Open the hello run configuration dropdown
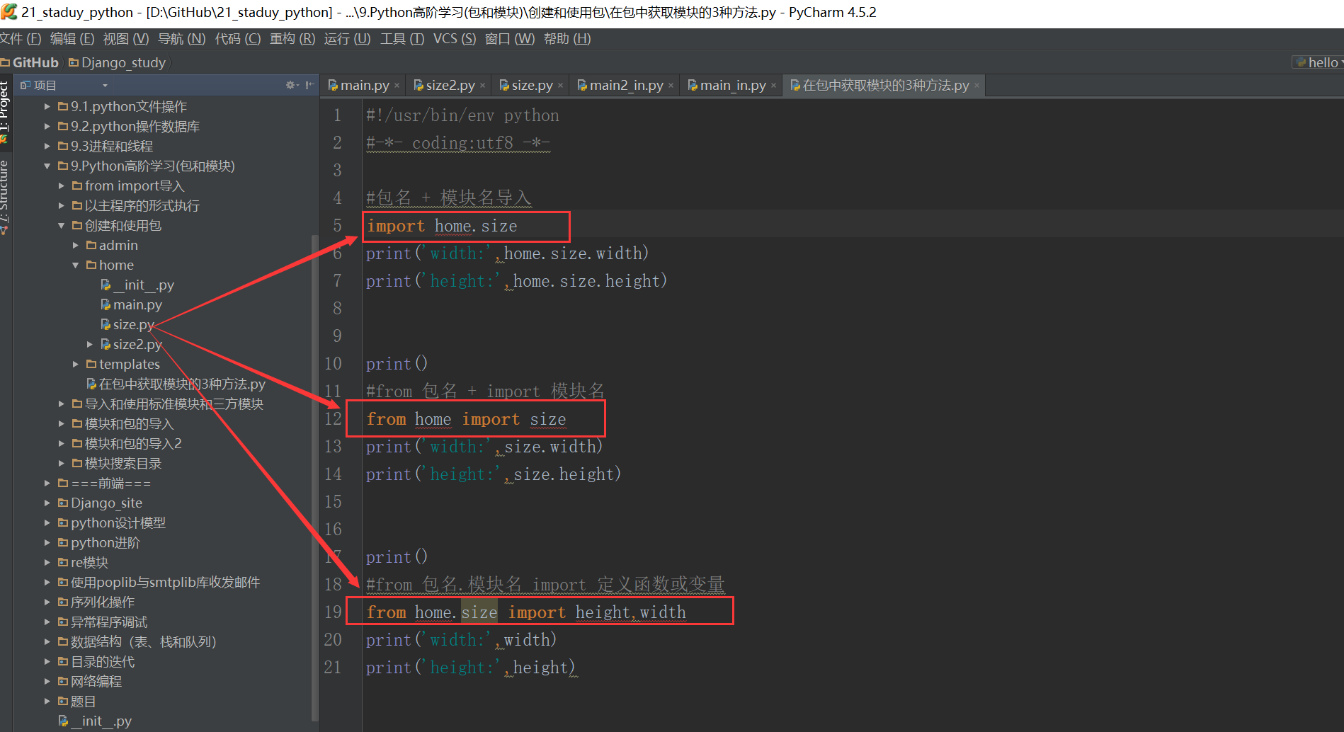The height and width of the screenshot is (732, 1344). coord(1319,62)
